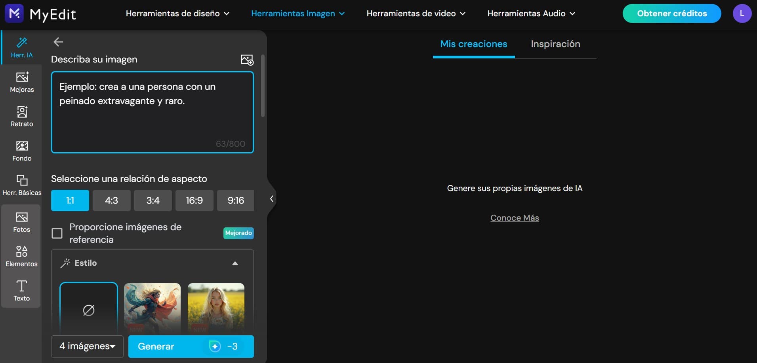Viewport: 757px width, 363px height.
Task: Click the Generar button
Action: (x=191, y=346)
